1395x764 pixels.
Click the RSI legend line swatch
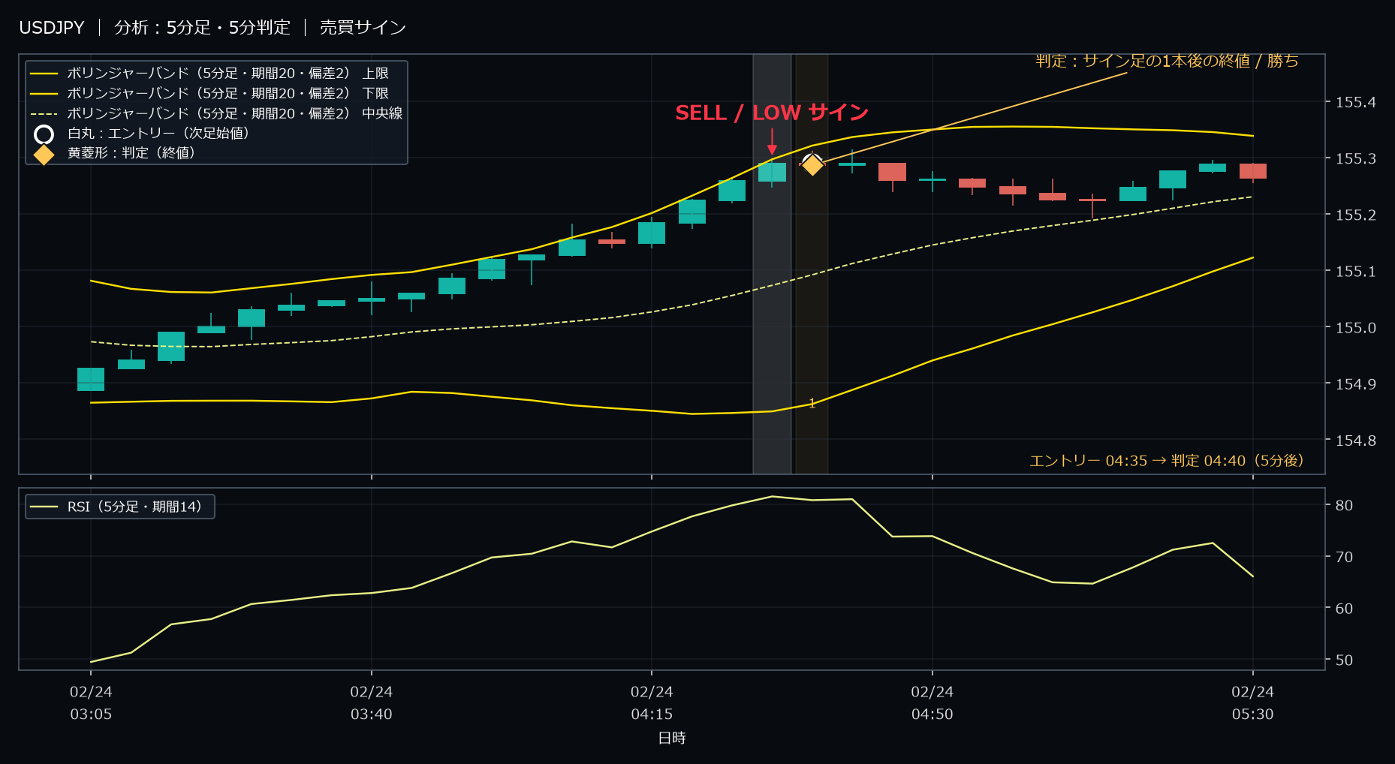pyautogui.click(x=44, y=507)
